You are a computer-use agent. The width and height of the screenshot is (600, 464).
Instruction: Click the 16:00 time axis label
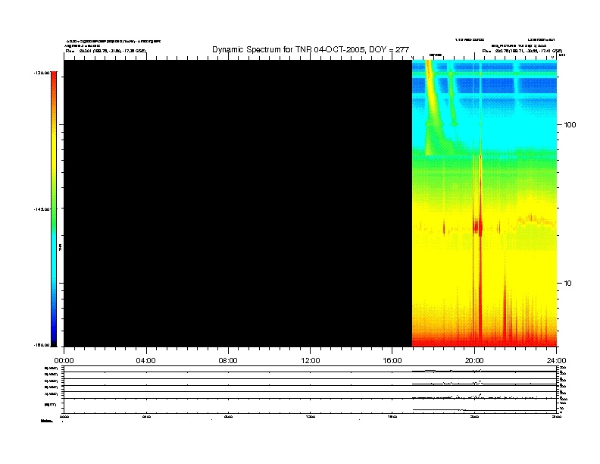coord(392,361)
